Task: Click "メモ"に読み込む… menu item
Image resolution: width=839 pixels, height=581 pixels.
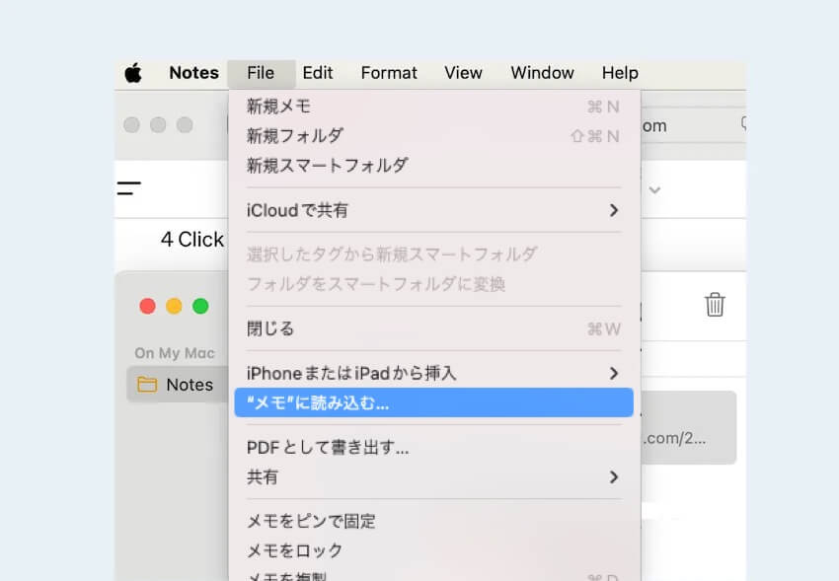Action: [x=433, y=403]
